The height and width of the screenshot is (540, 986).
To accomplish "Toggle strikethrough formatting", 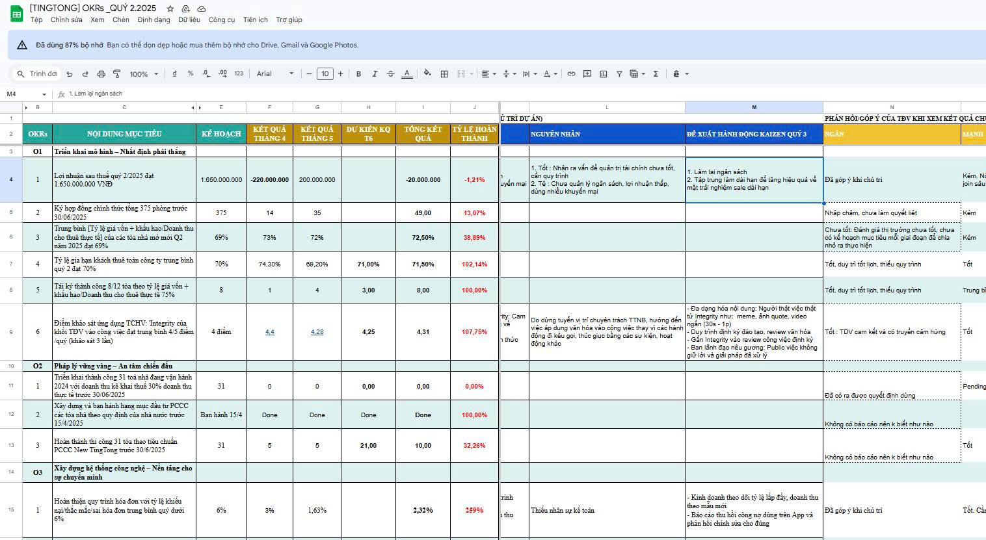I will (390, 74).
